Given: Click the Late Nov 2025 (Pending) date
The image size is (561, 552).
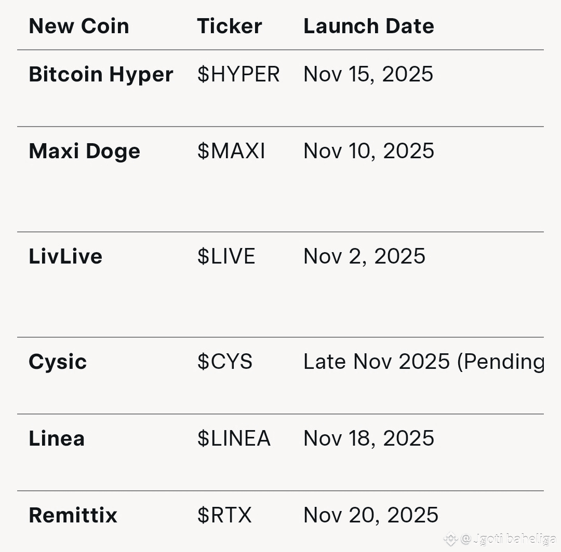Looking at the screenshot, I should [423, 362].
